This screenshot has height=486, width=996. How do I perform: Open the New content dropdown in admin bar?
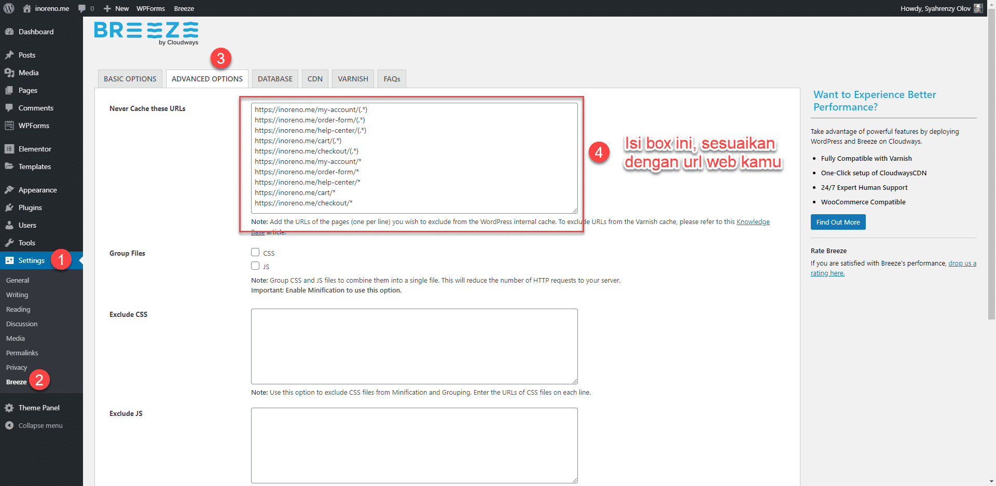tap(116, 8)
